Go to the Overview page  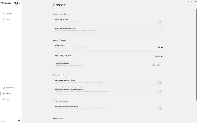point(9,13)
